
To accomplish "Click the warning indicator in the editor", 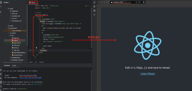I will [86, 6].
